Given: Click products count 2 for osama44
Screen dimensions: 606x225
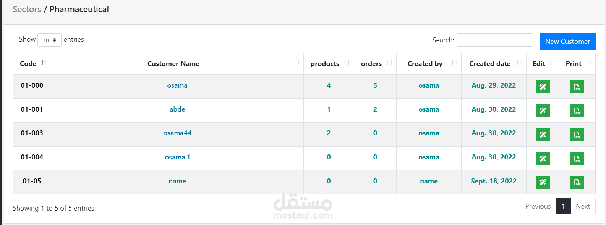Looking at the screenshot, I should [329, 133].
